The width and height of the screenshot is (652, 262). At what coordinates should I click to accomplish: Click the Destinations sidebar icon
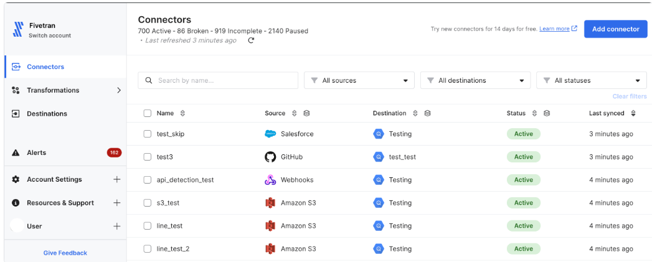pyautogui.click(x=16, y=113)
